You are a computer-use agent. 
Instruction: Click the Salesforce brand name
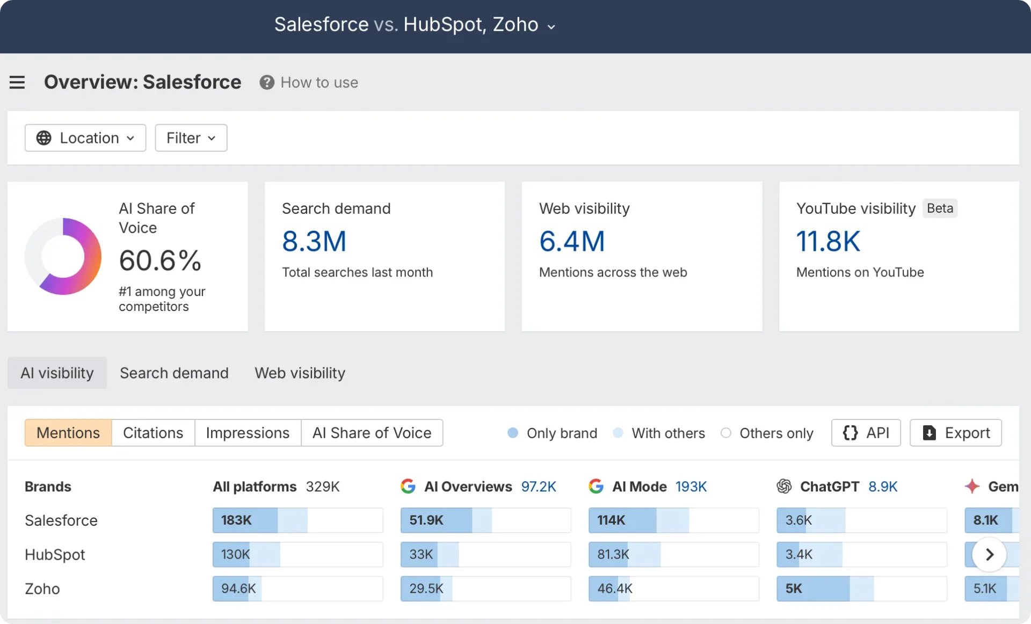tap(61, 520)
